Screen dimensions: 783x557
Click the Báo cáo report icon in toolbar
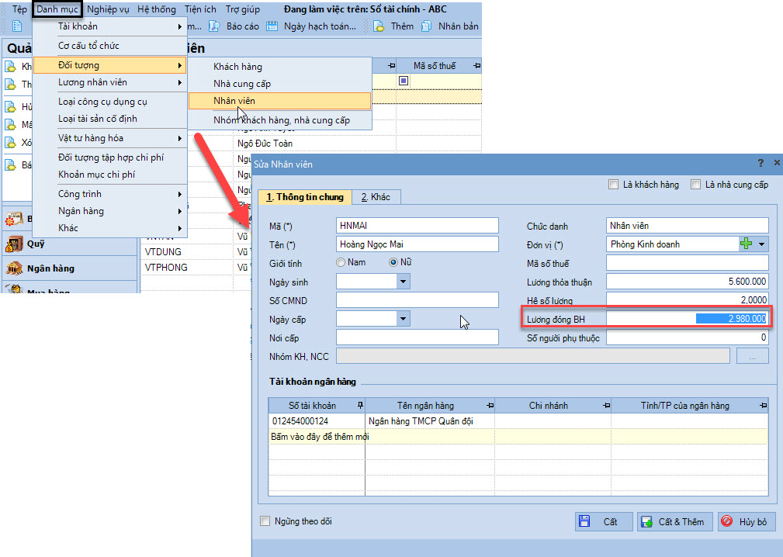214,26
